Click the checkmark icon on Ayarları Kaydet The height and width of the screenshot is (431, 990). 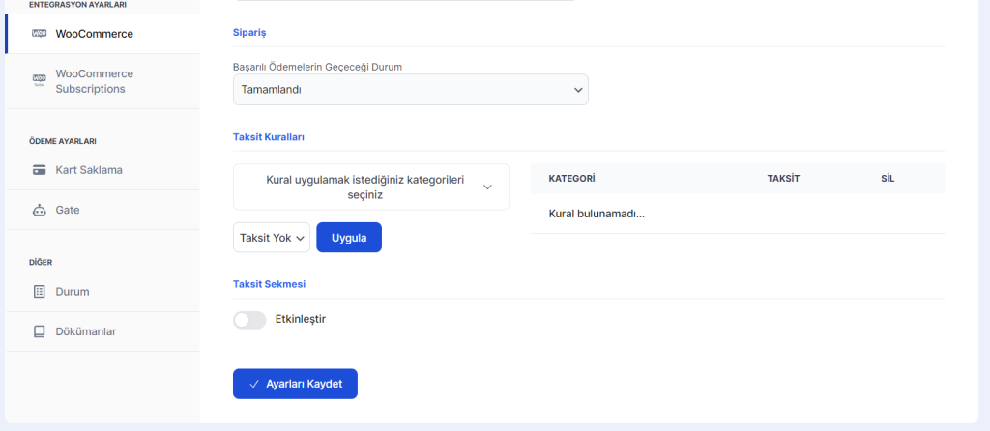coord(254,384)
